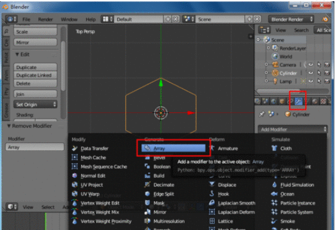Open the Material sphere properties tab
The image size is (335, 230).
tap(315, 101)
